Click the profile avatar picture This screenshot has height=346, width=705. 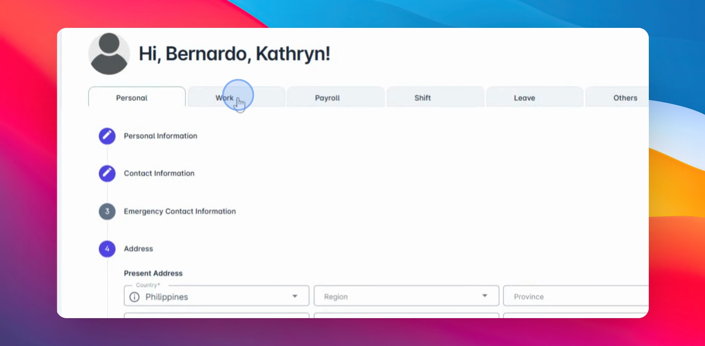point(109,54)
